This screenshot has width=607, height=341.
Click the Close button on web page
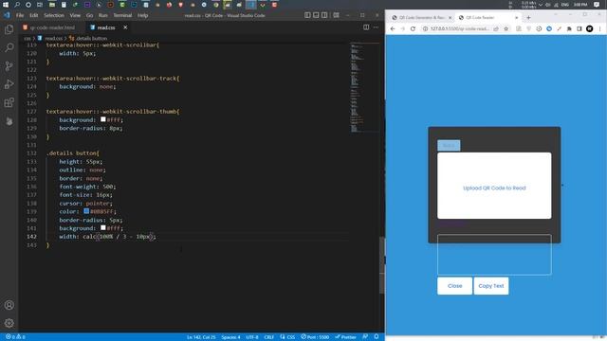[455, 286]
